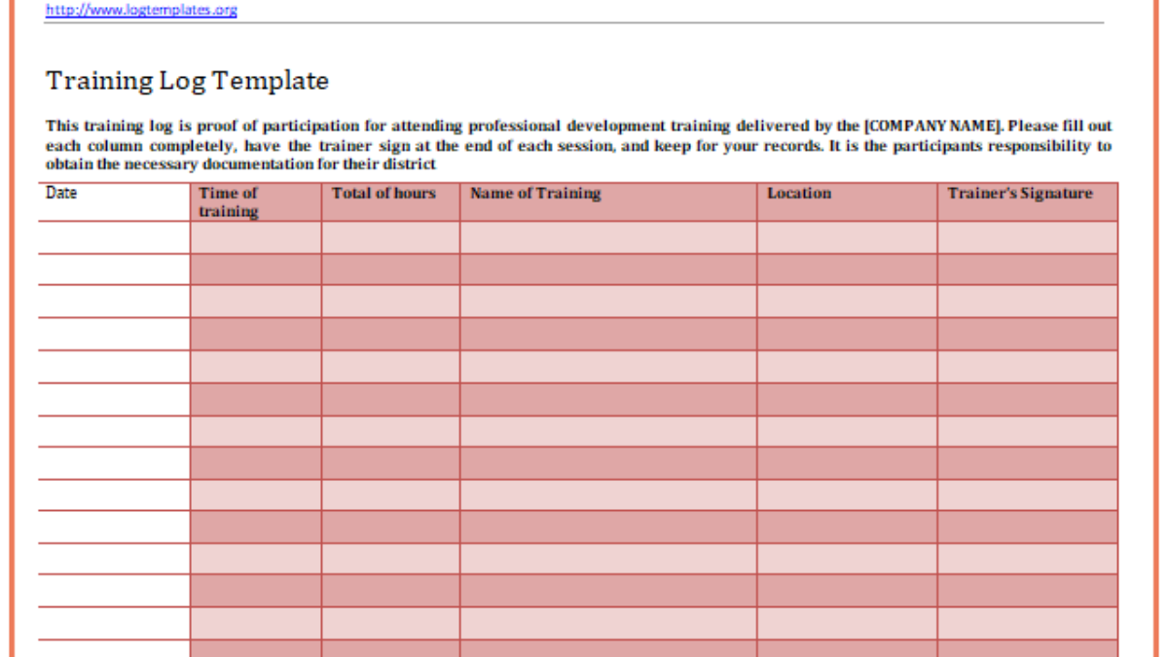Click first blank Time of training cell
The width and height of the screenshot is (1168, 657).
[x=255, y=237]
